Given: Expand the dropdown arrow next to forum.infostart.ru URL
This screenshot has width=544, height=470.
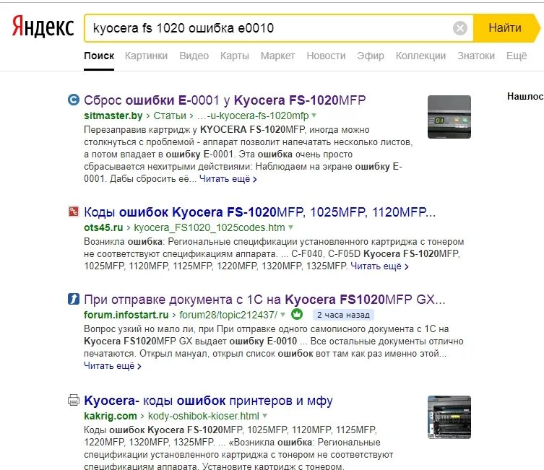Looking at the screenshot, I should (283, 315).
